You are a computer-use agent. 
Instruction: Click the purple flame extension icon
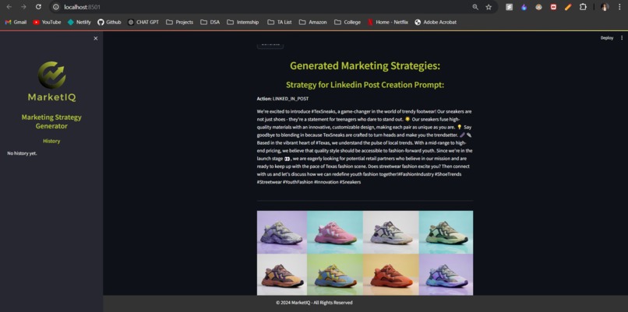tap(524, 7)
